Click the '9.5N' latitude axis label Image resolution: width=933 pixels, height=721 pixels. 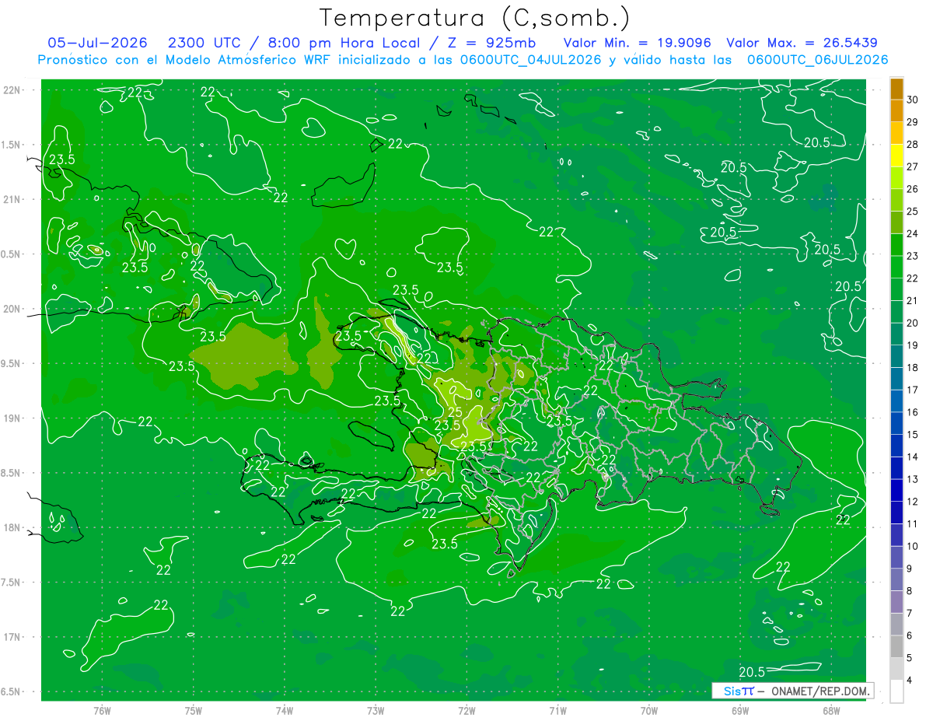pyautogui.click(x=12, y=363)
